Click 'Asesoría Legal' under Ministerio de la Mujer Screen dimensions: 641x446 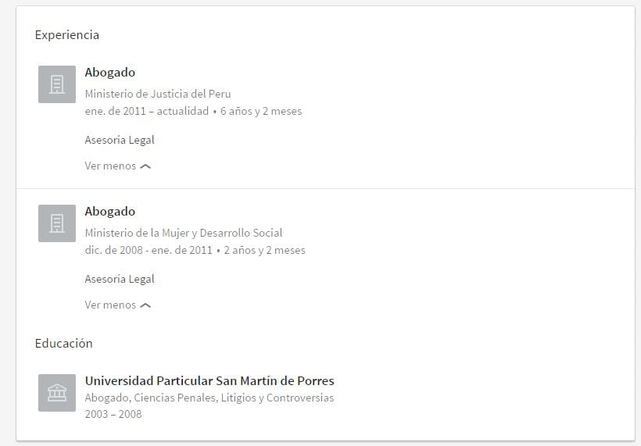pyautogui.click(x=120, y=279)
